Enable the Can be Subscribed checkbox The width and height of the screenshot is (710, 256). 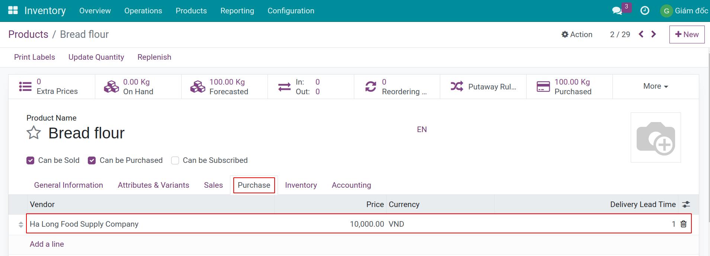(175, 160)
